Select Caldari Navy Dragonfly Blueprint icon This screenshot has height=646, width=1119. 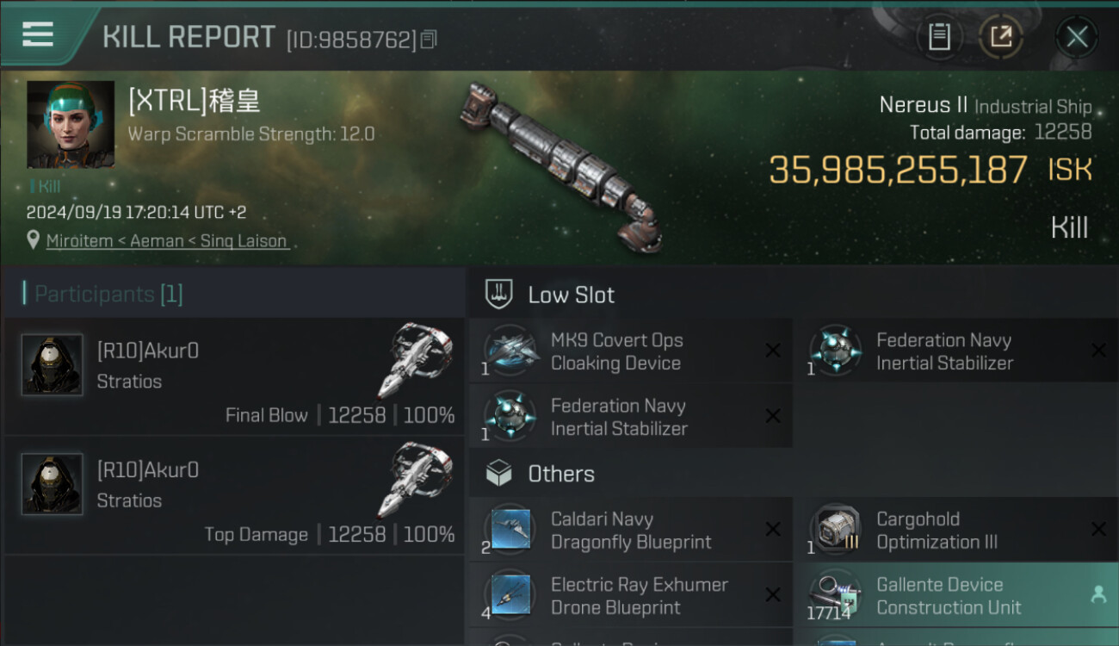[510, 530]
